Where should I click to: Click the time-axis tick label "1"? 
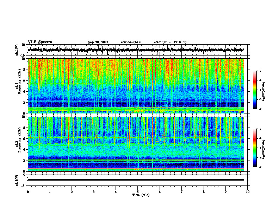click(x=50, y=192)
